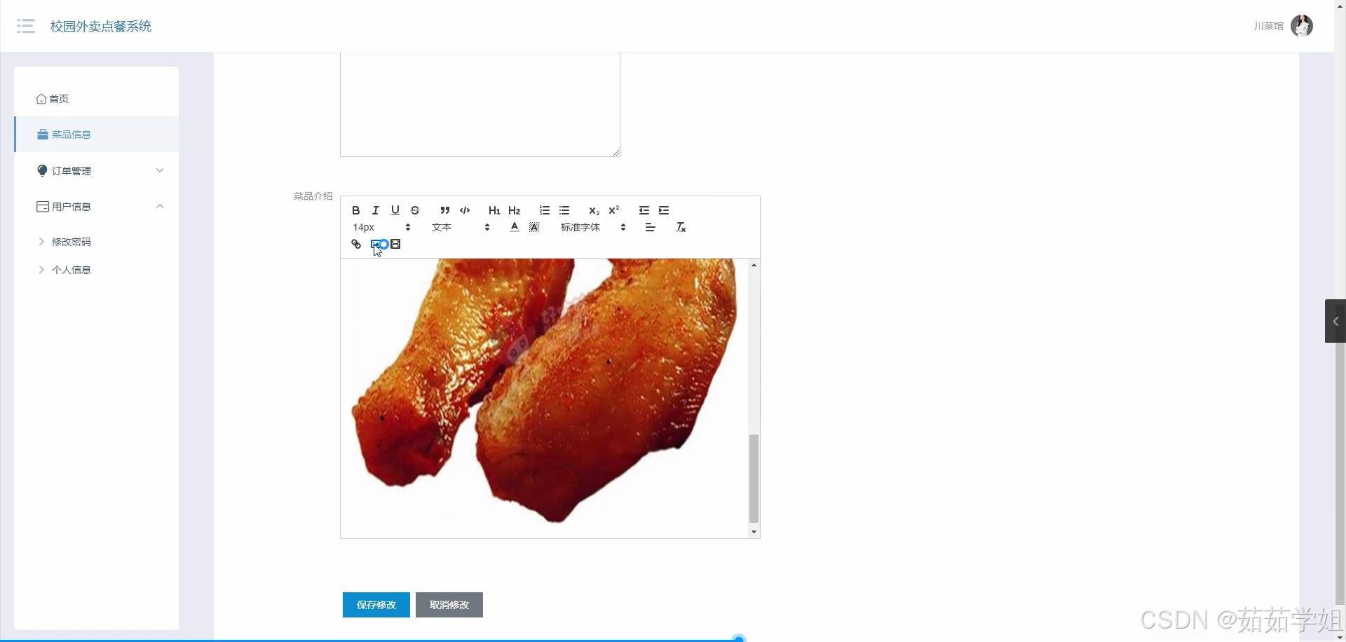Open 菜品信息 menu item
The height and width of the screenshot is (642, 1346).
point(96,135)
